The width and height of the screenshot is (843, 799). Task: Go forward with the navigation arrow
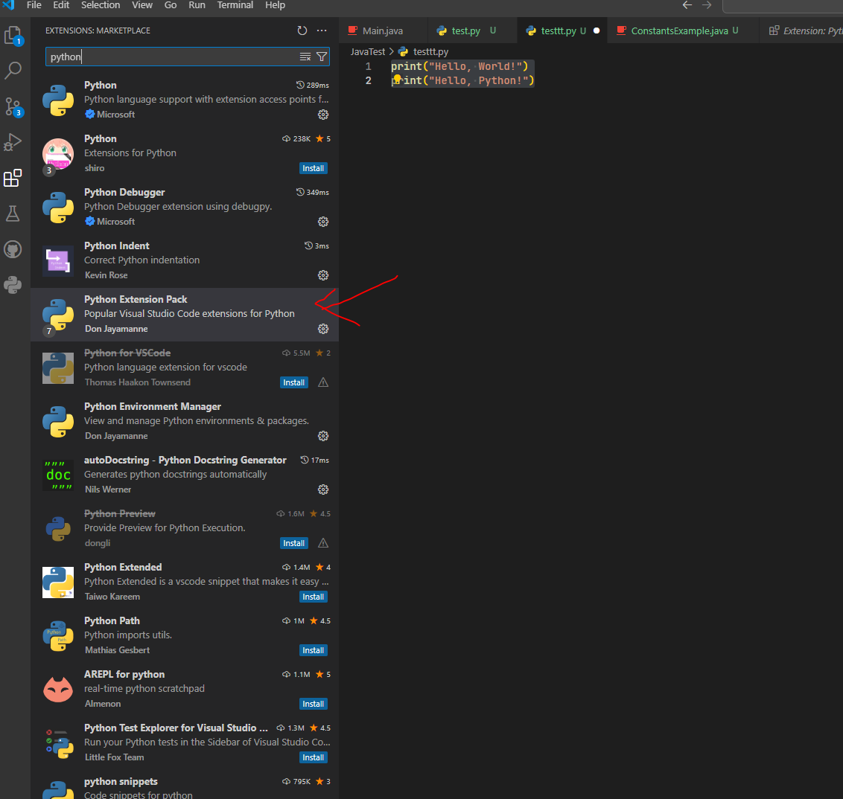707,4
